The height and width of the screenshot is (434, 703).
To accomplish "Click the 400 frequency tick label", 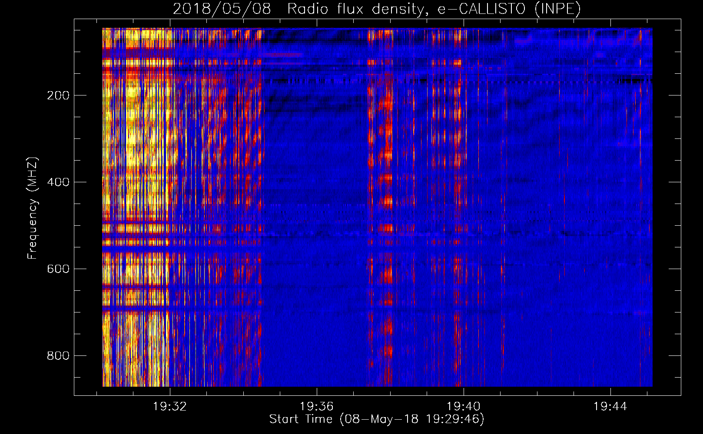I will (58, 182).
